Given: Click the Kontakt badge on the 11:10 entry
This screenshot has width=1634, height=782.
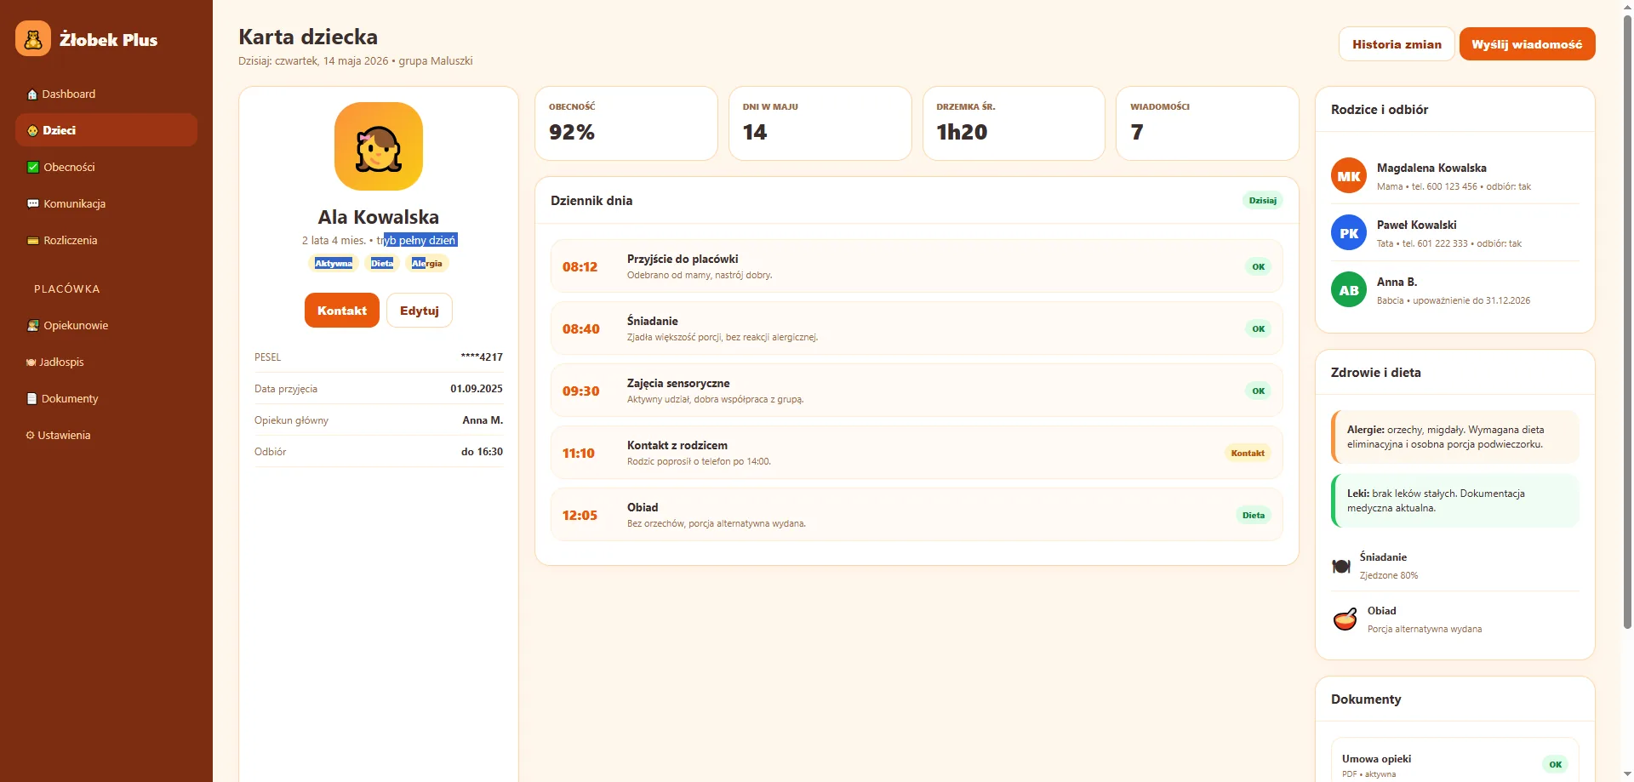Looking at the screenshot, I should (1248, 454).
